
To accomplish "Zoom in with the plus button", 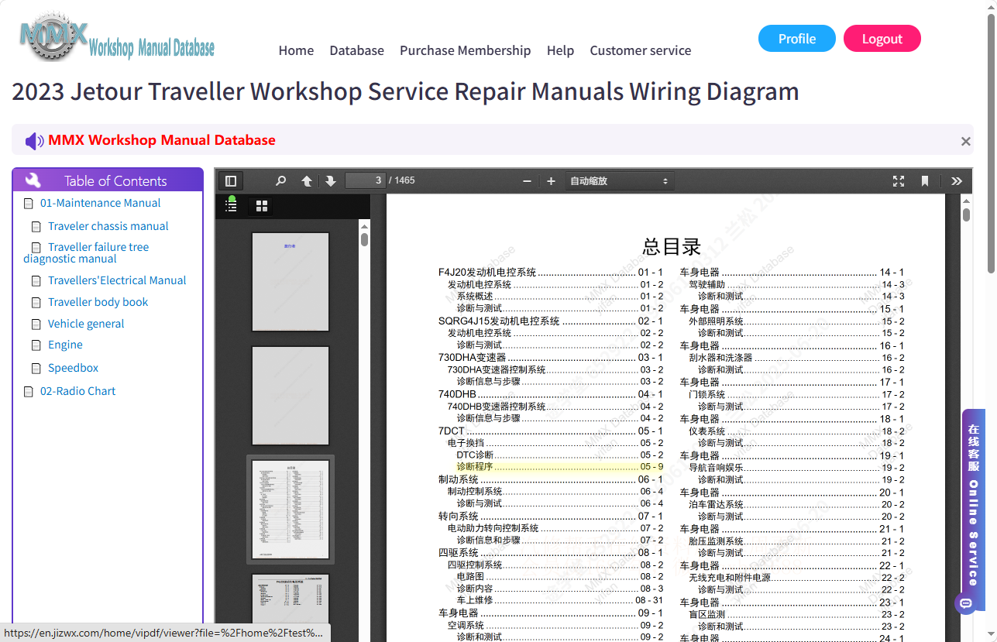I will tap(551, 181).
